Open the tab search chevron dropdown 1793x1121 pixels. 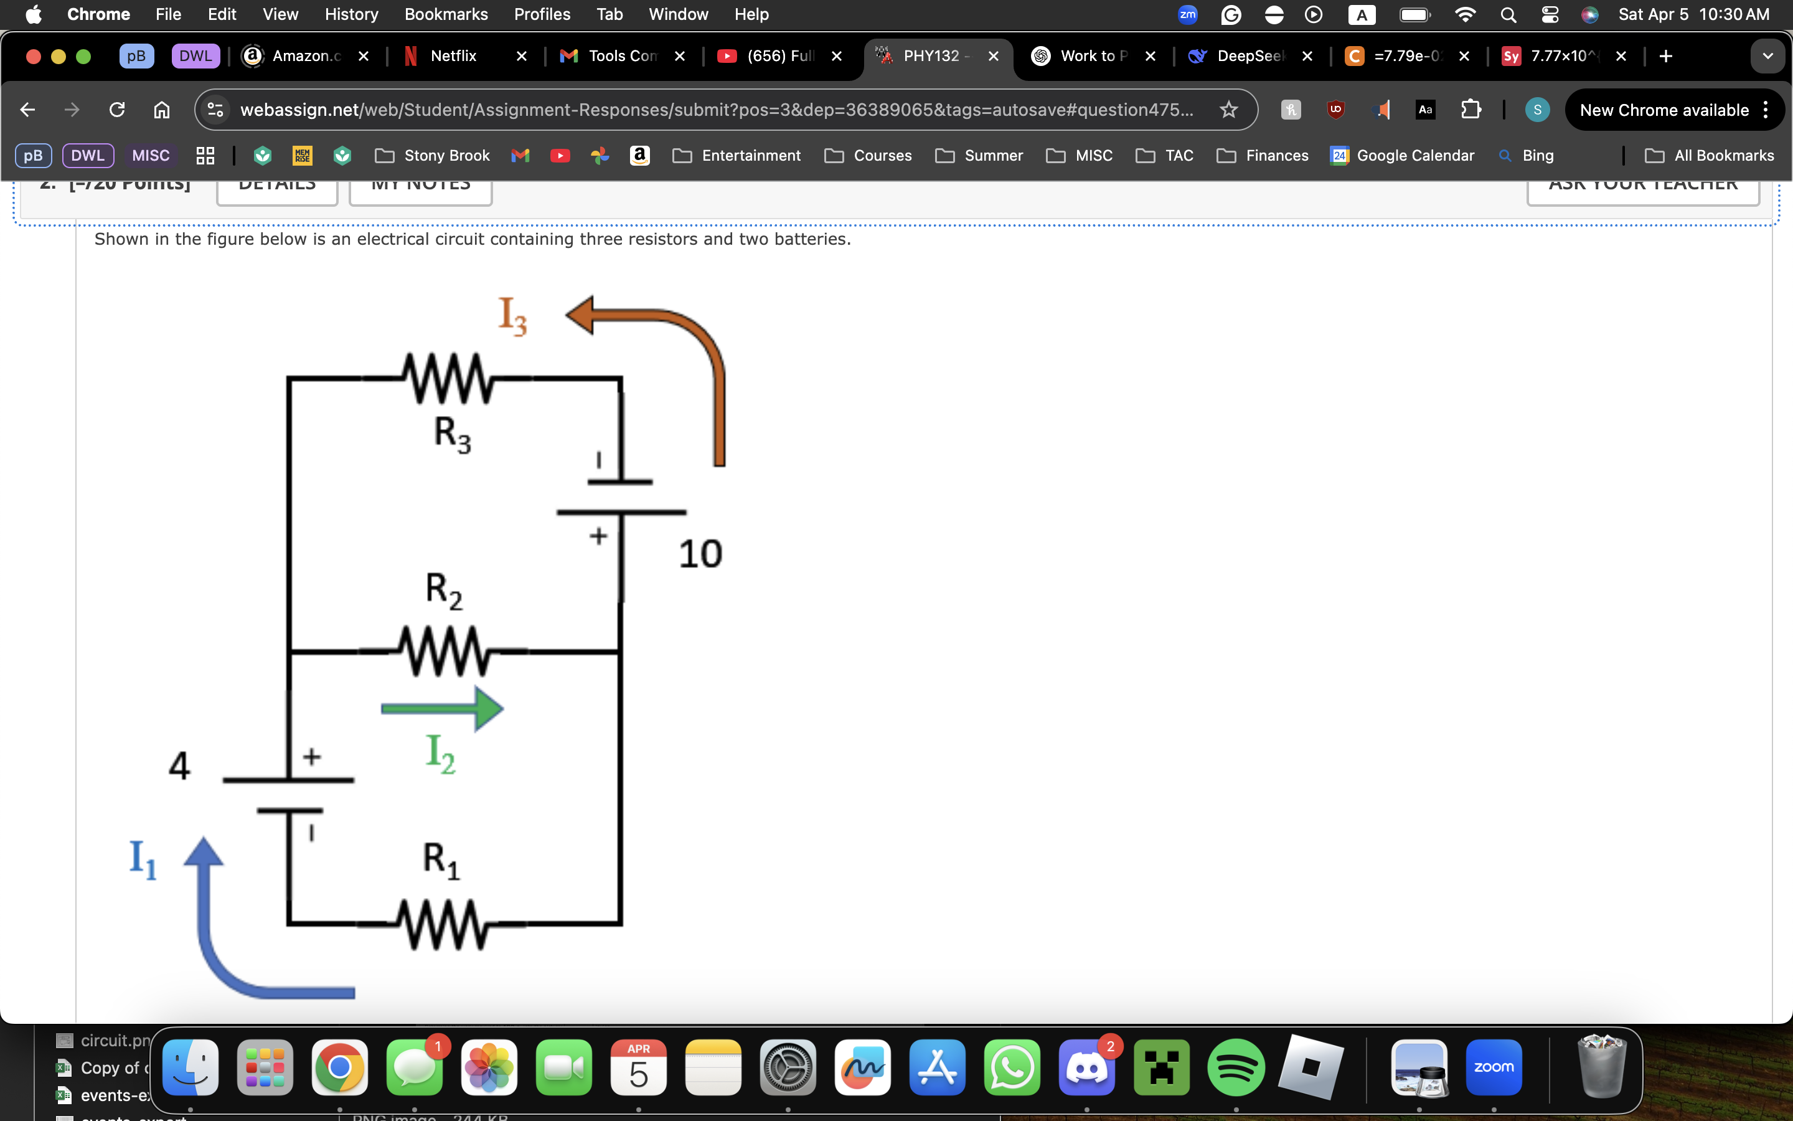[1769, 55]
